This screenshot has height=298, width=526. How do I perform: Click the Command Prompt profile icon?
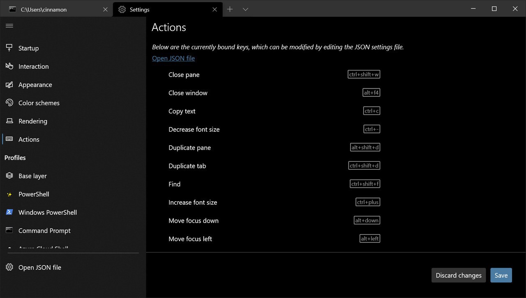coord(9,230)
